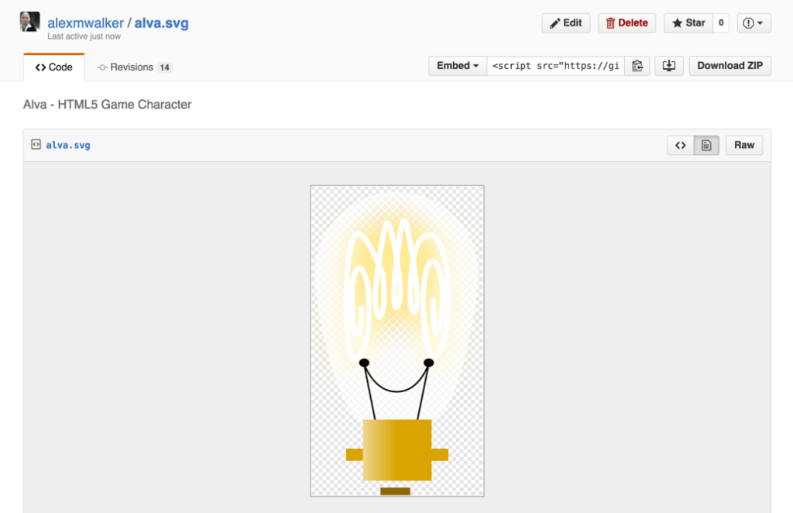793x513 pixels.
Task: Expand the Embed dropdown
Action: point(457,66)
